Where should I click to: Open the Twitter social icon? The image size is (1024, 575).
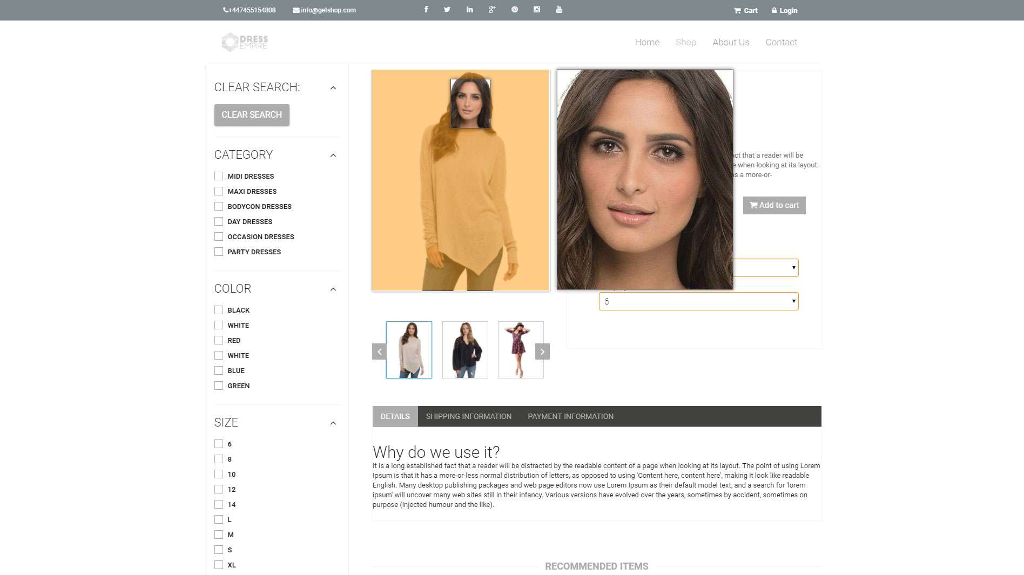tap(447, 10)
